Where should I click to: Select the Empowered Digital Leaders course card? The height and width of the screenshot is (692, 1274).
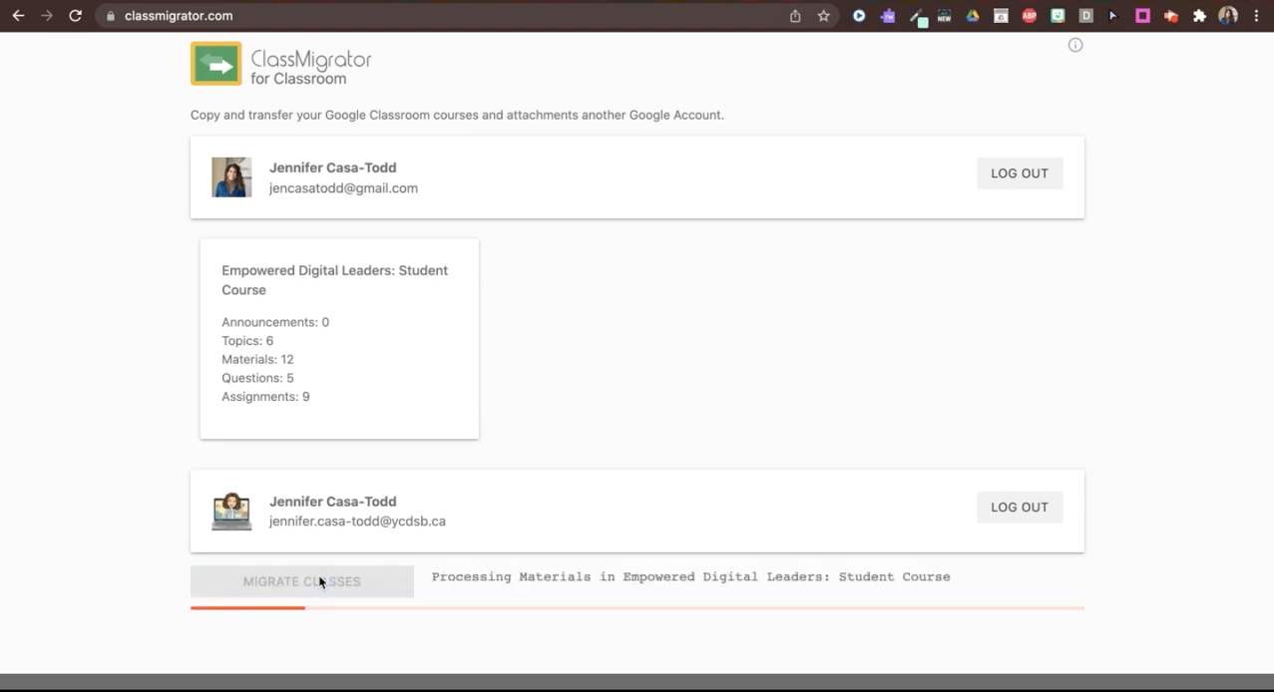click(x=339, y=338)
